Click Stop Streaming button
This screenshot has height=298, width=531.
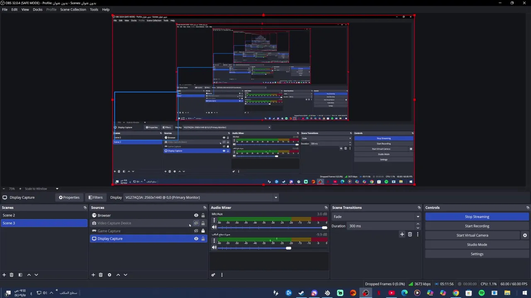[x=477, y=217]
